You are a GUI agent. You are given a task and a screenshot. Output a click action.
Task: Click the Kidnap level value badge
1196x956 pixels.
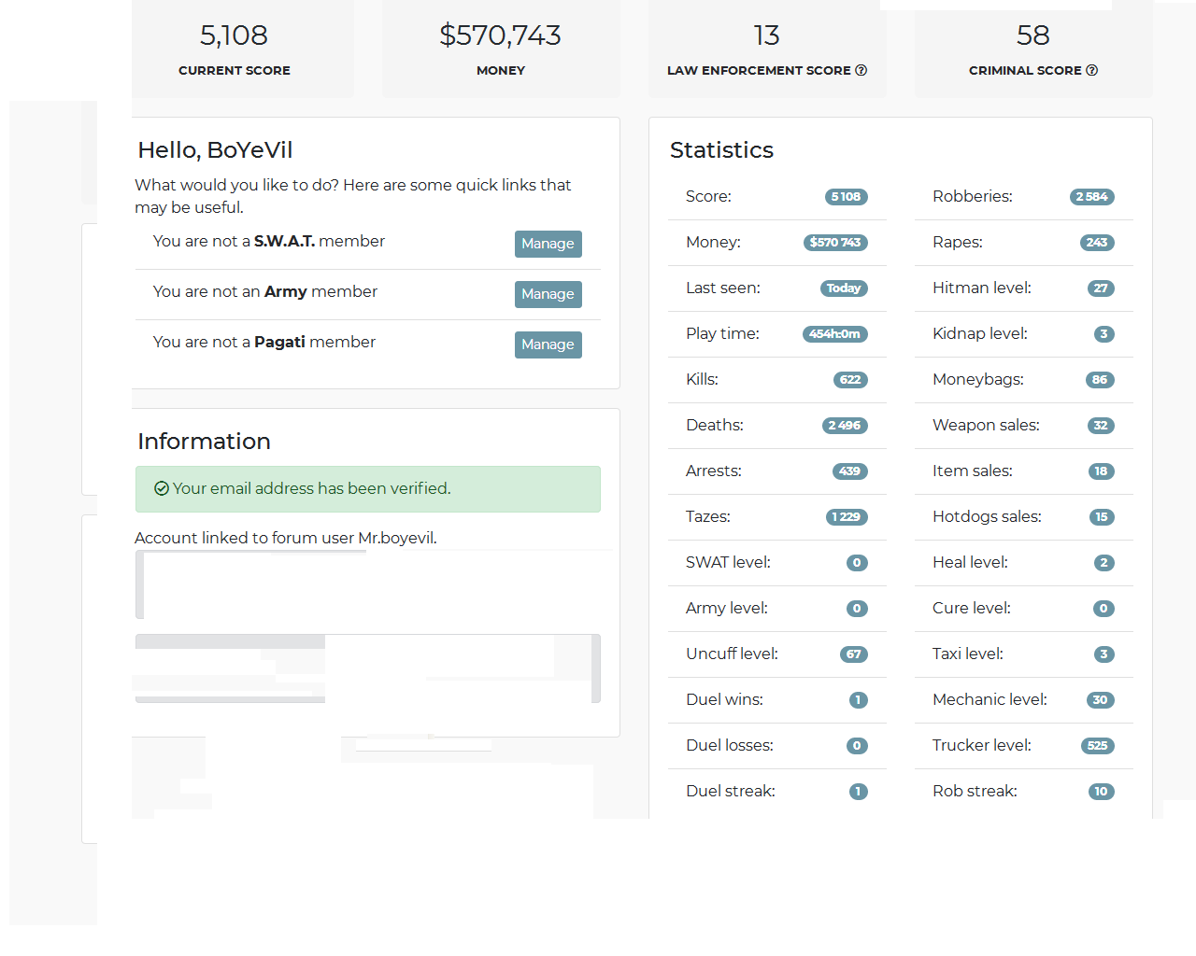(x=1104, y=334)
